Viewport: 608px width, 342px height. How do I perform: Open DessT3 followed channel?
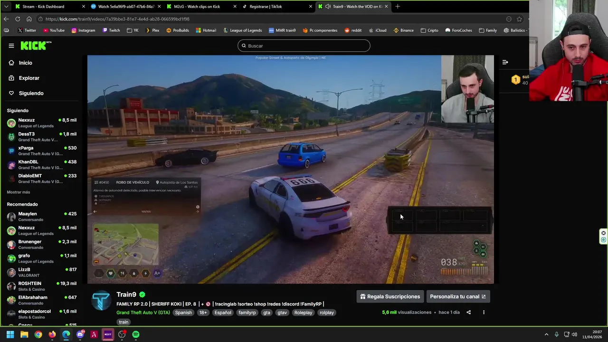(x=41, y=137)
